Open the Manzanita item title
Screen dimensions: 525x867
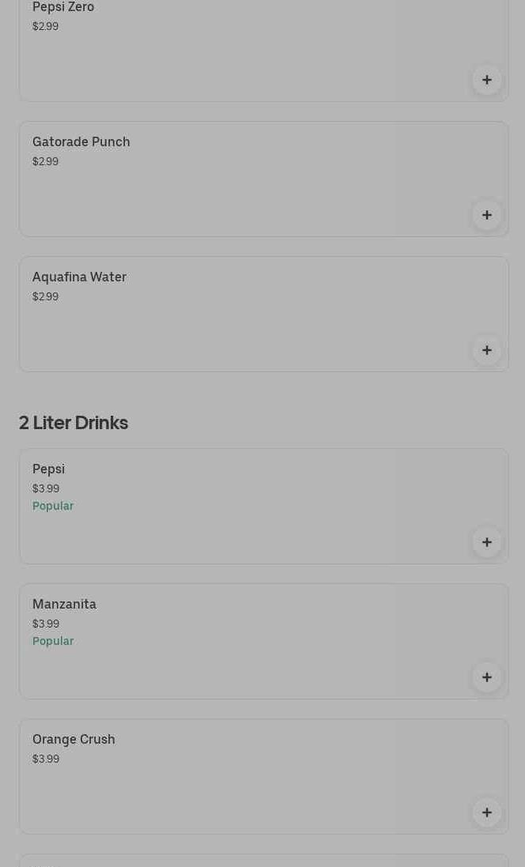pyautogui.click(x=64, y=604)
